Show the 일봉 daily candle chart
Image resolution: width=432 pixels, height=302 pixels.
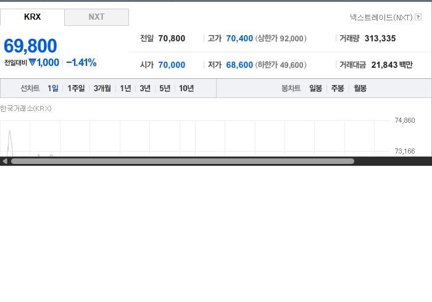[x=315, y=88]
